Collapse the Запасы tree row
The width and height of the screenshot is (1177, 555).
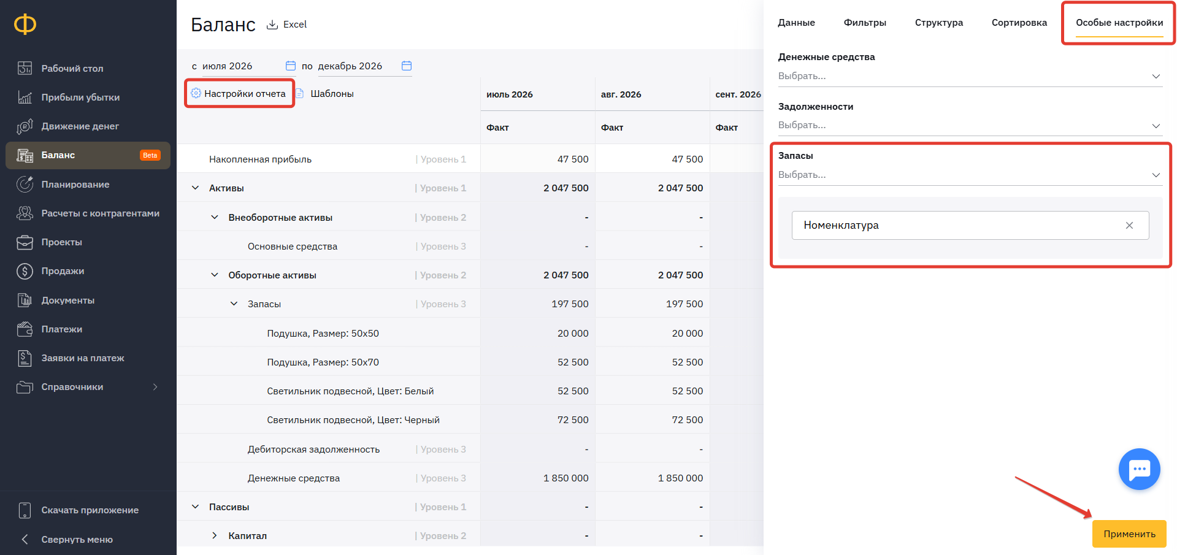[x=234, y=304]
